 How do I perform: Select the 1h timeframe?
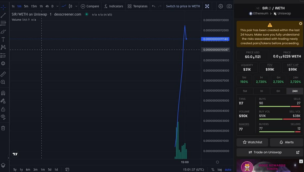tap(41, 6)
